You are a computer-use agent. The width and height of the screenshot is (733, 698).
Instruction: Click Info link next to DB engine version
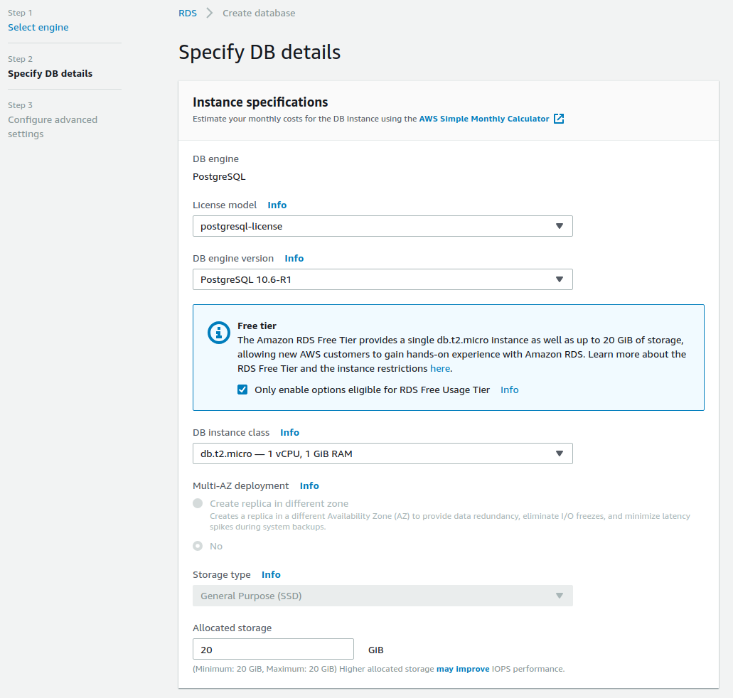[x=294, y=258]
